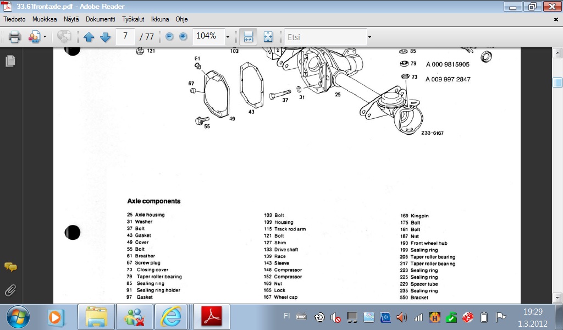The image size is (563, 330).
Task: Expand the Etsi search options dropdown
Action: point(369,37)
